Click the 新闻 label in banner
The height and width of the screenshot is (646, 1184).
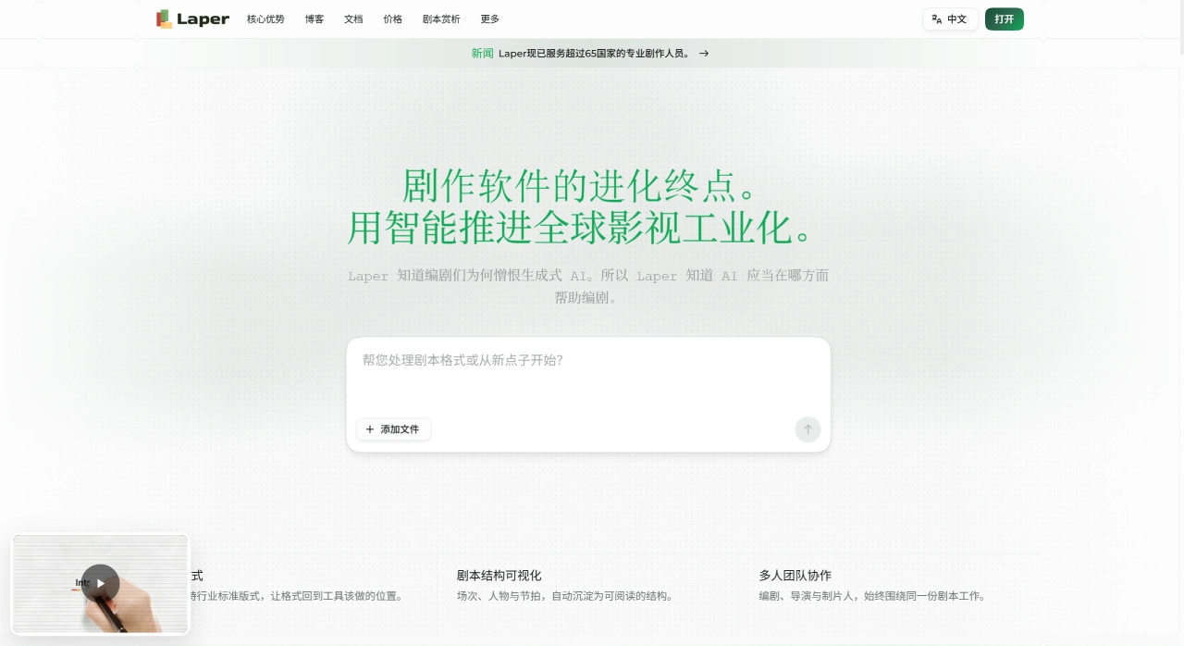(x=482, y=54)
